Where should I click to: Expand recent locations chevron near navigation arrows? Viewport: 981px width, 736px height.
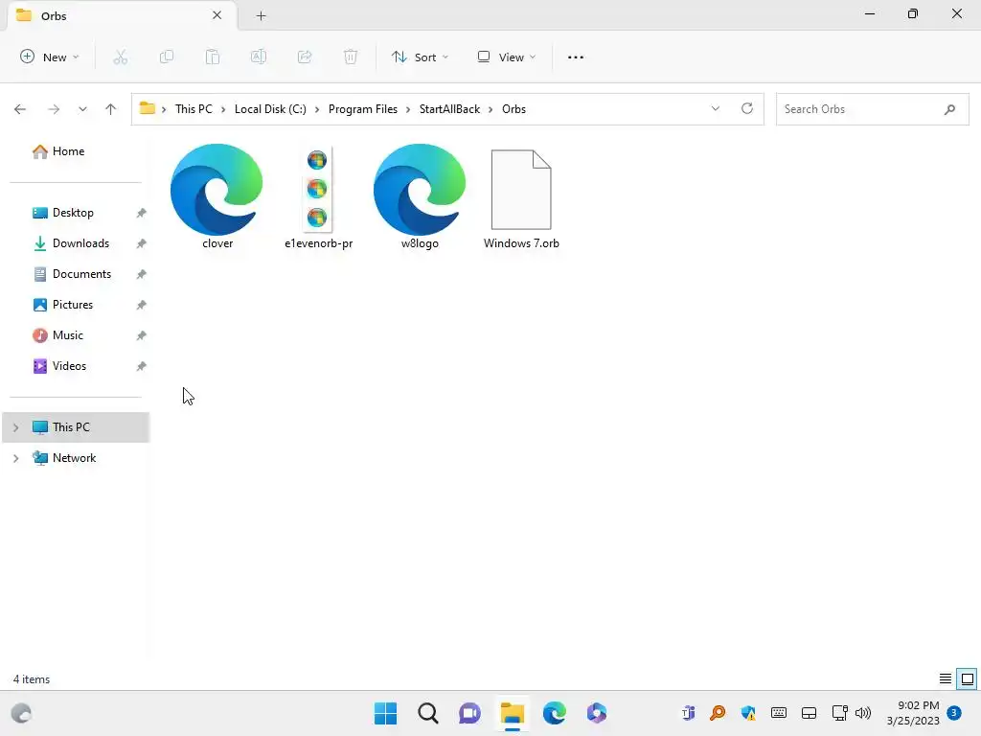point(82,109)
